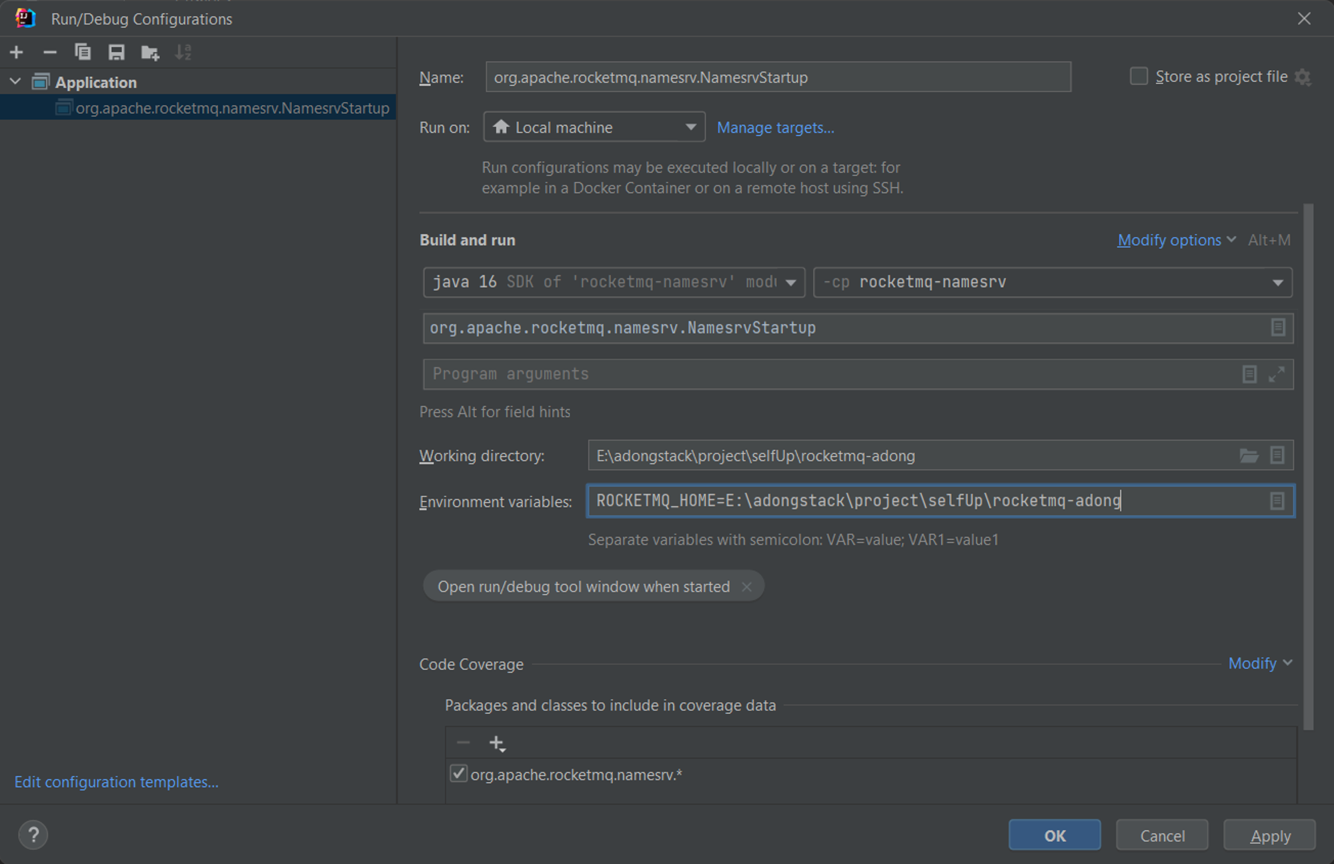Click the Application folder icon in the tree
This screenshot has height=864, width=1334.
click(41, 82)
